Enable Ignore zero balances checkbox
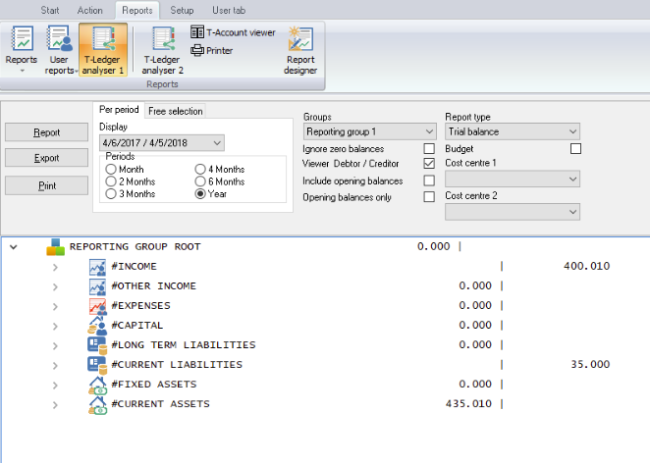The image size is (650, 464). [x=429, y=149]
